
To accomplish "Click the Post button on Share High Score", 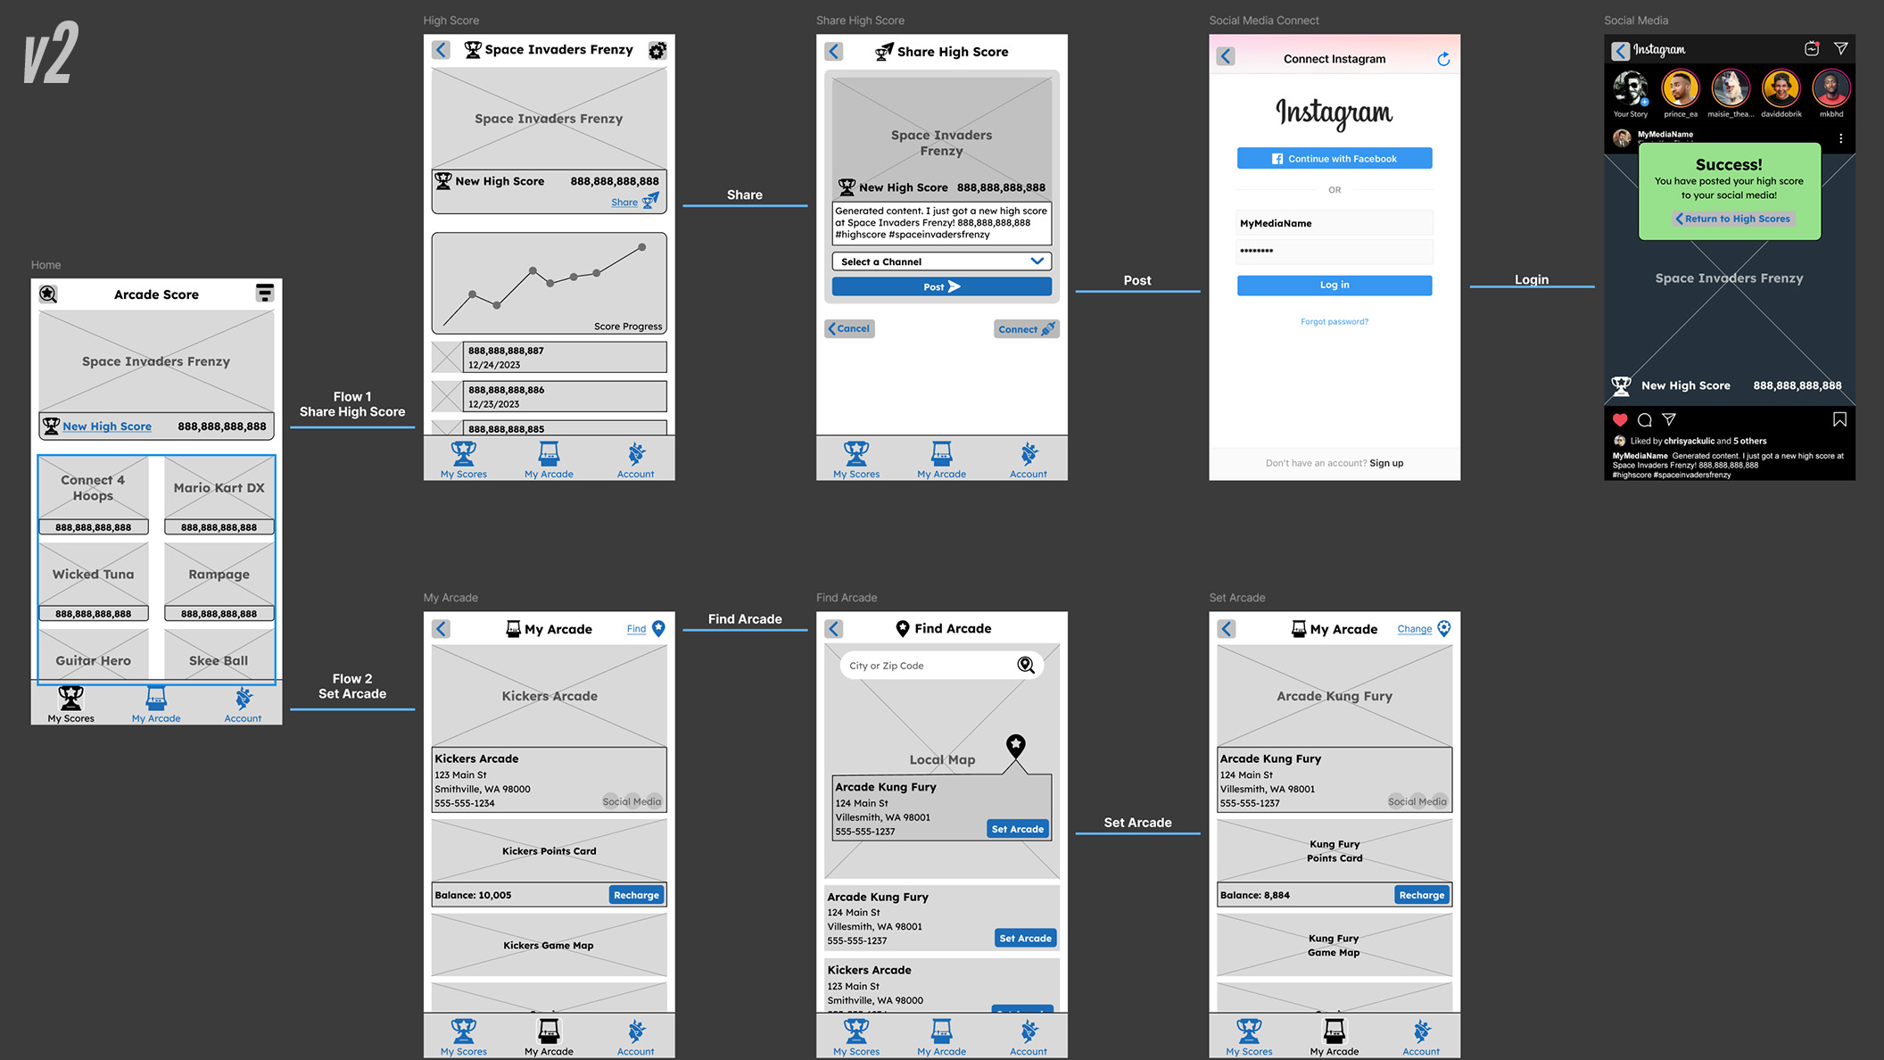I will [941, 286].
